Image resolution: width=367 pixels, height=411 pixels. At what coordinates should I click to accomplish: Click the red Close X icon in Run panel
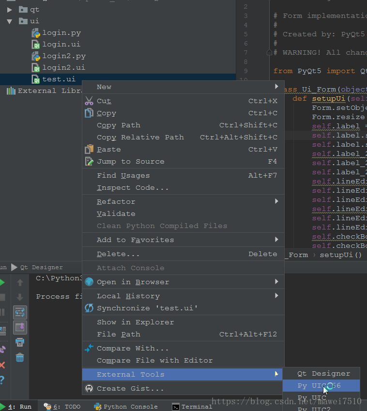(2, 365)
